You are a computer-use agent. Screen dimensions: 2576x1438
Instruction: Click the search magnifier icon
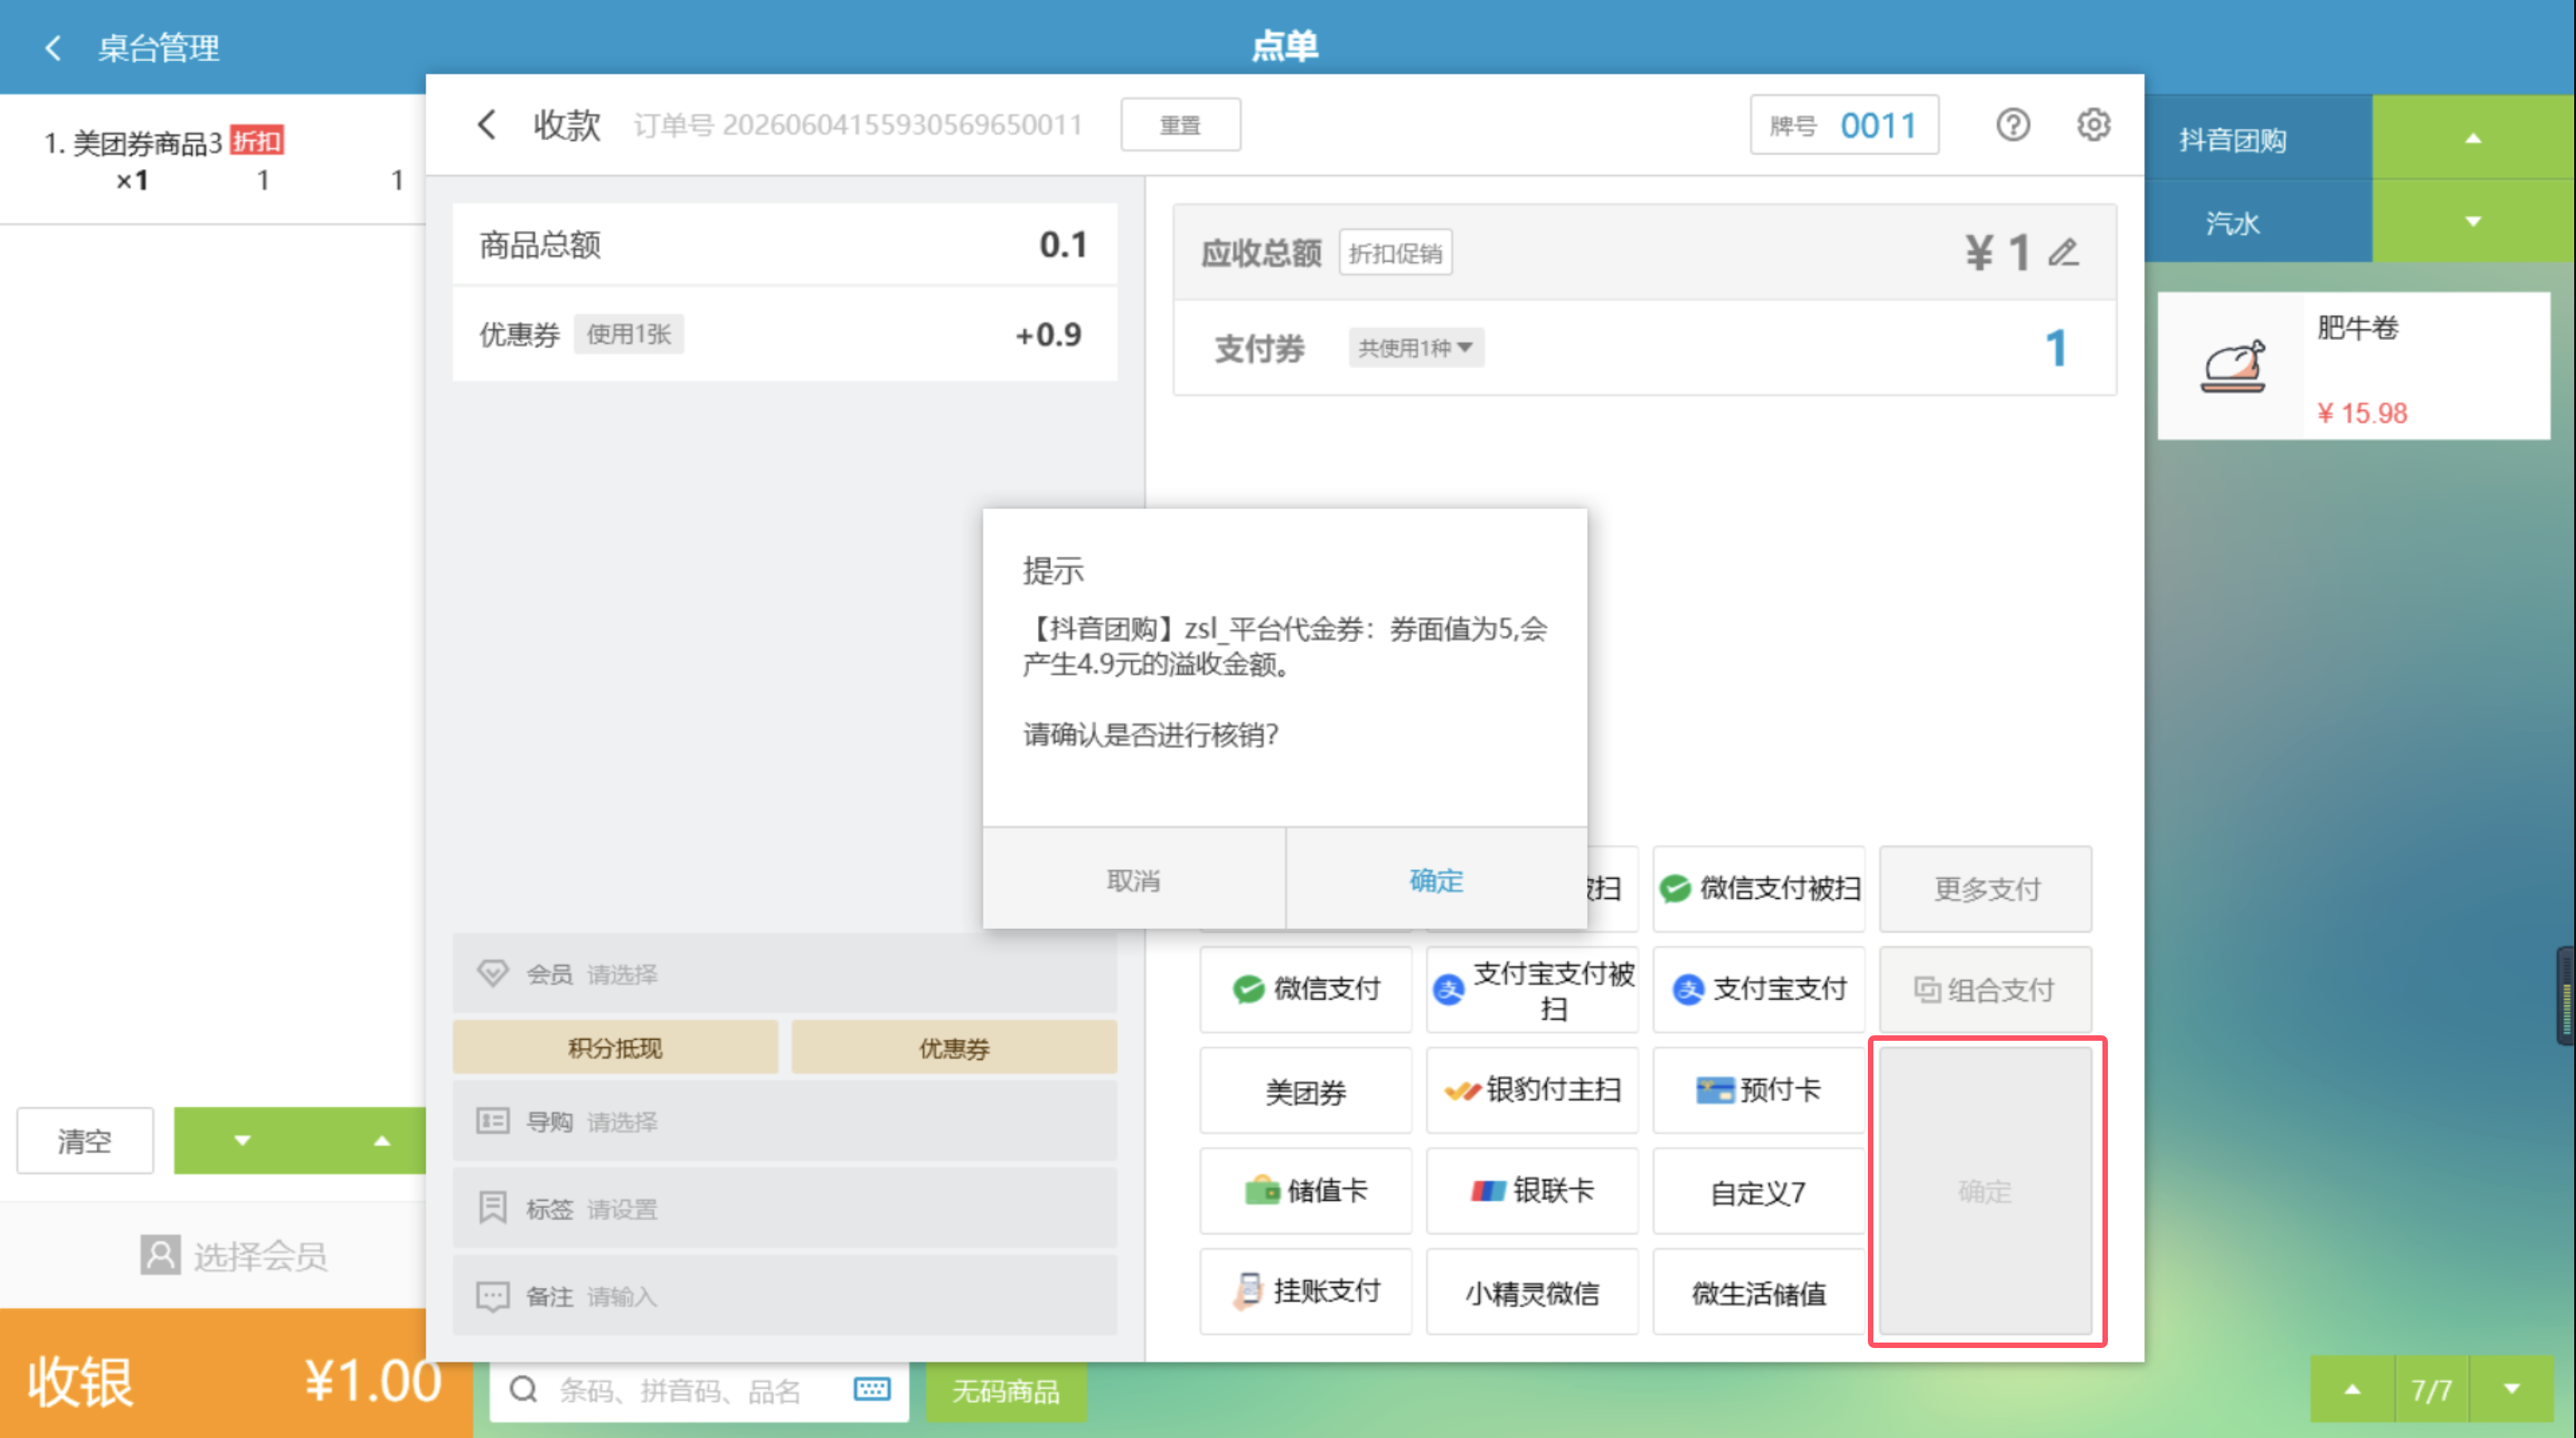(524, 1390)
